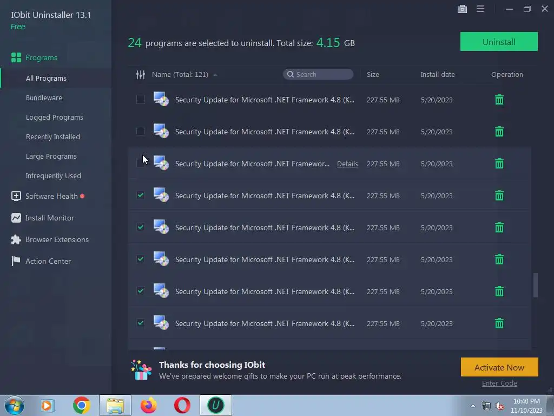
Task: Minimize the IObit Uninstaller window
Action: coord(509,9)
